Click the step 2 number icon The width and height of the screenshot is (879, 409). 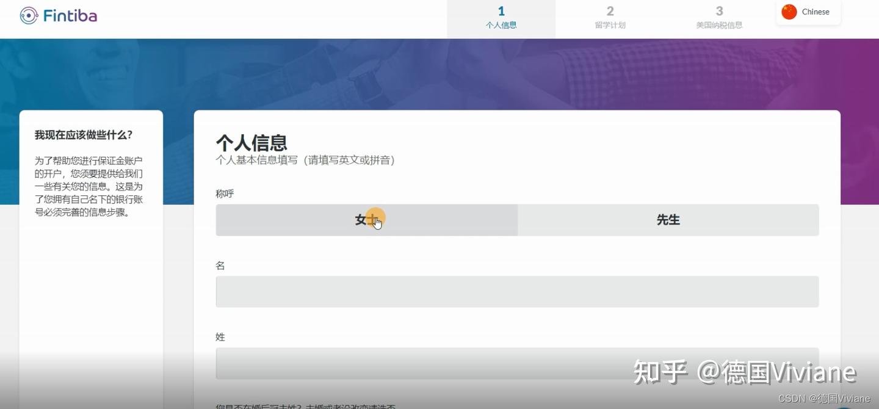pos(610,10)
